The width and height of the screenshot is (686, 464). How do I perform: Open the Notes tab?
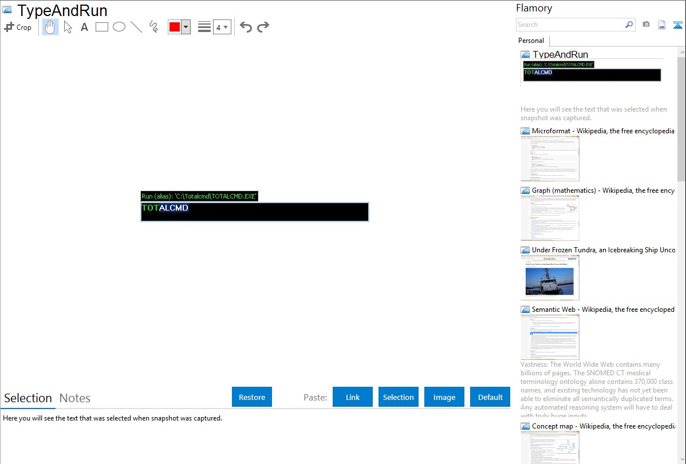(x=75, y=398)
